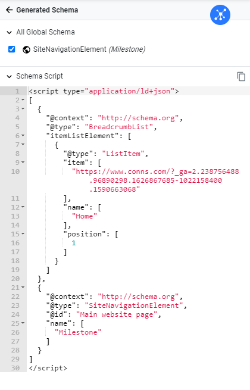Fold the itemListElement array on line 6
This screenshot has width=250, height=390.
[x=23, y=136]
